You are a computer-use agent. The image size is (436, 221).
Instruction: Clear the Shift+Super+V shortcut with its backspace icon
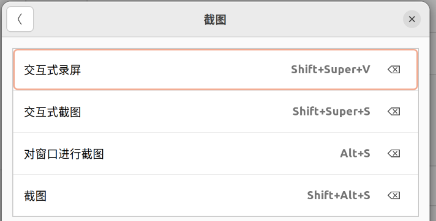point(394,70)
